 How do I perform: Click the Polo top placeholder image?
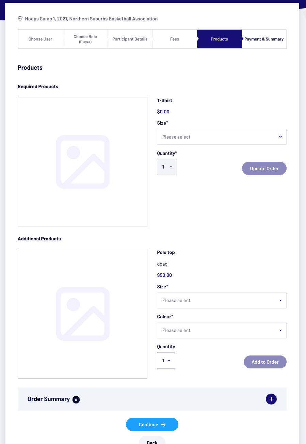[x=82, y=314]
